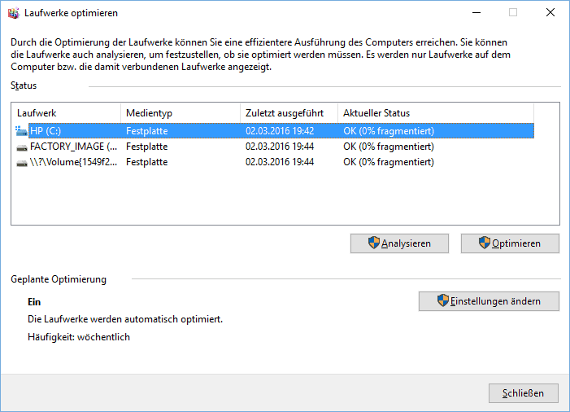Select the FACTORY_IMAGE drive row
The width and height of the screenshot is (570, 412).
point(275,147)
